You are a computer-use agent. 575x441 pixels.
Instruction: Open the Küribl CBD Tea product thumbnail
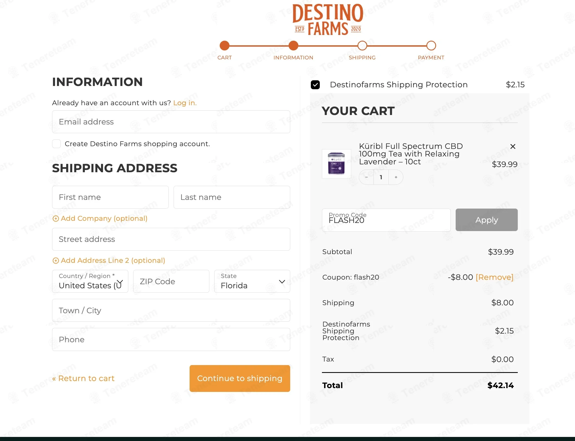click(336, 164)
